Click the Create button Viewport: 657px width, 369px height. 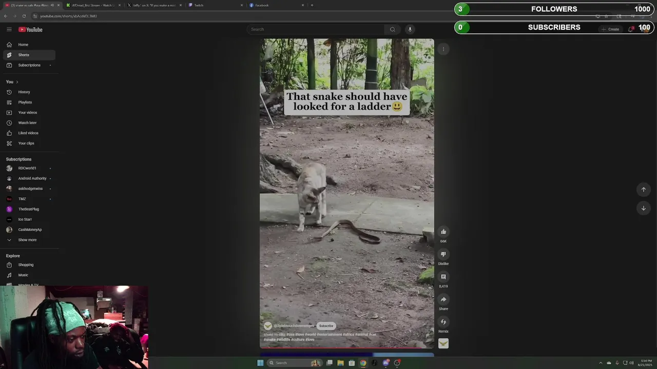point(611,29)
